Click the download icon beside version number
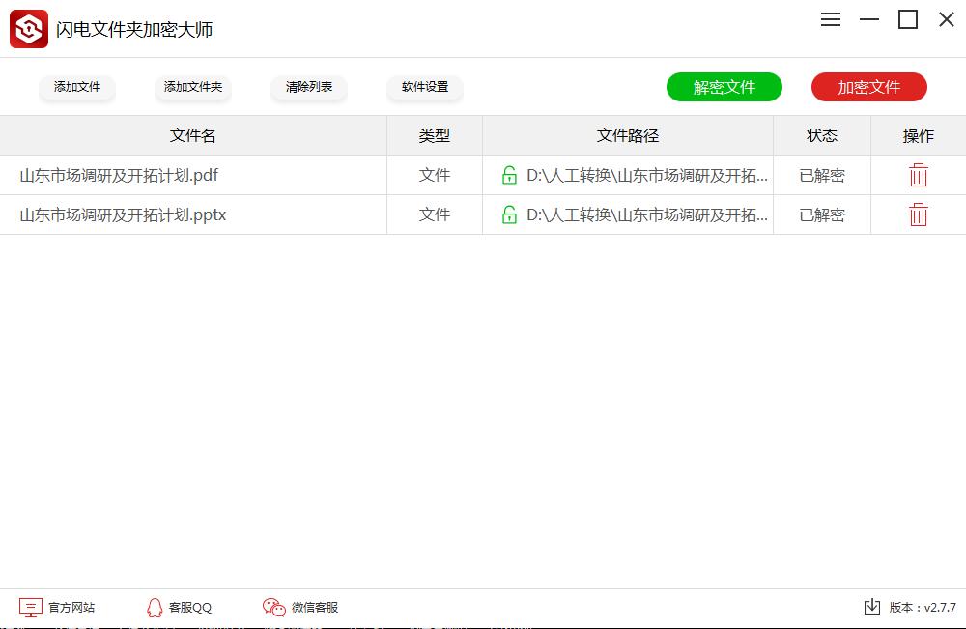 [x=870, y=607]
